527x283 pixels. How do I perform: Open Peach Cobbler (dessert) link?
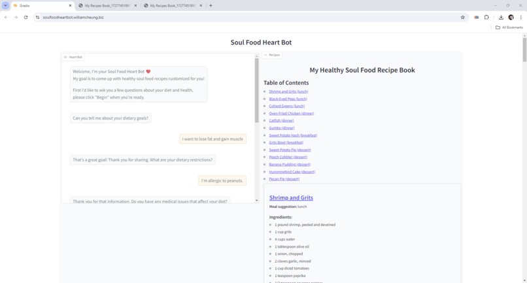(288, 157)
